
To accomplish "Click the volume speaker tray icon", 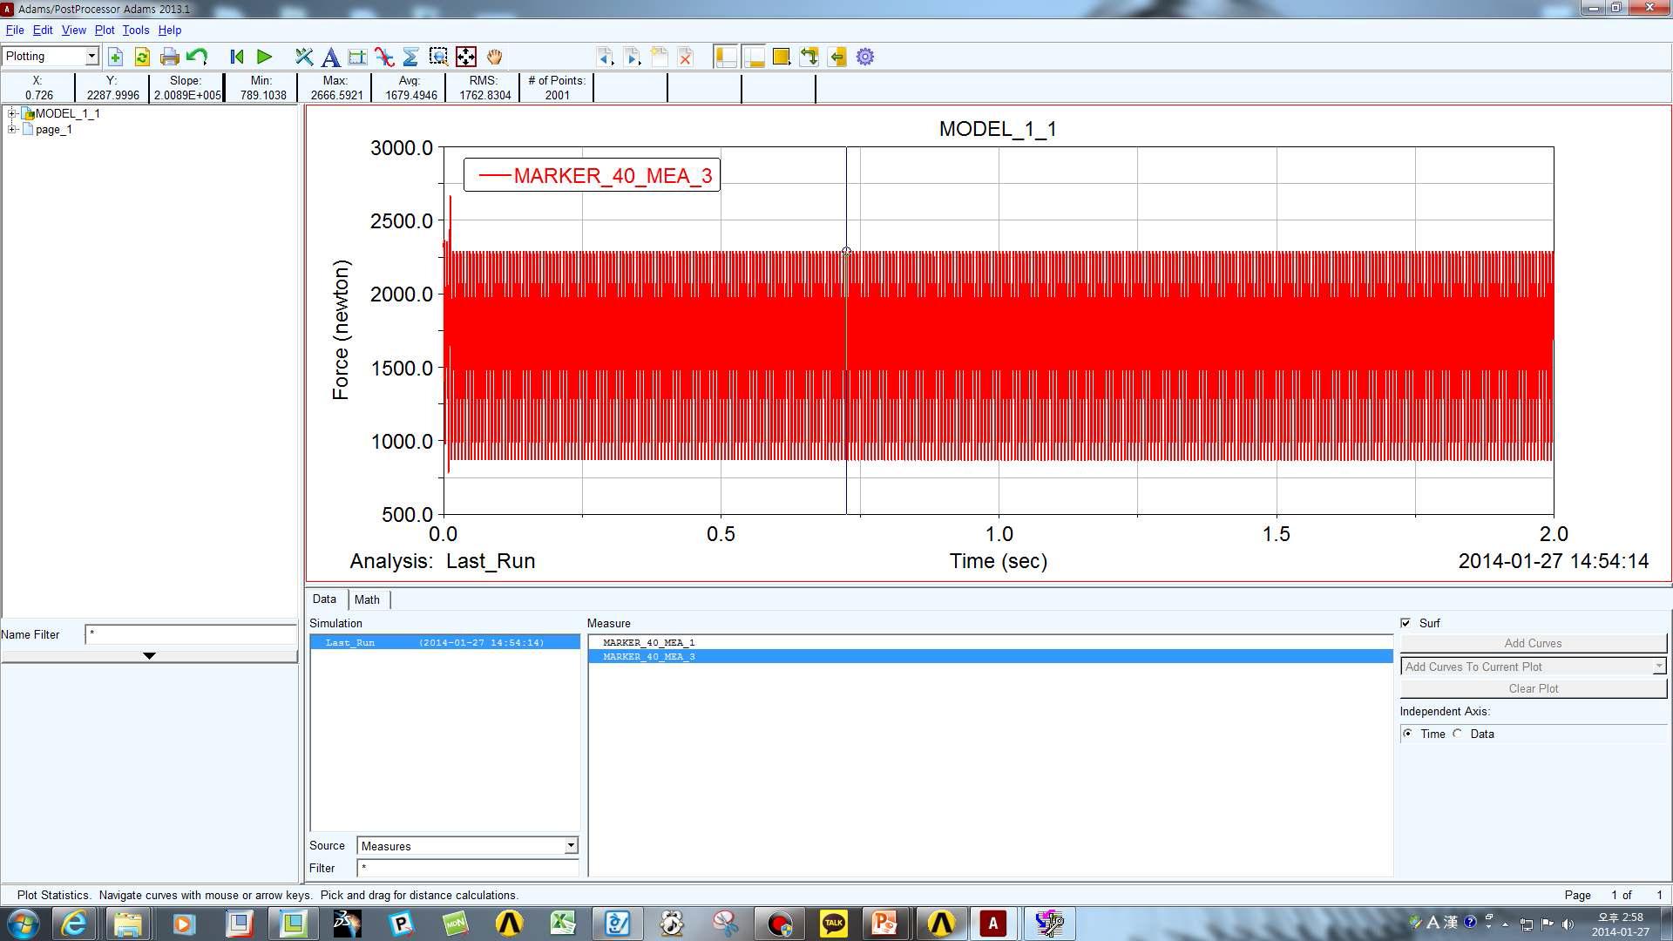I will [x=1568, y=924].
